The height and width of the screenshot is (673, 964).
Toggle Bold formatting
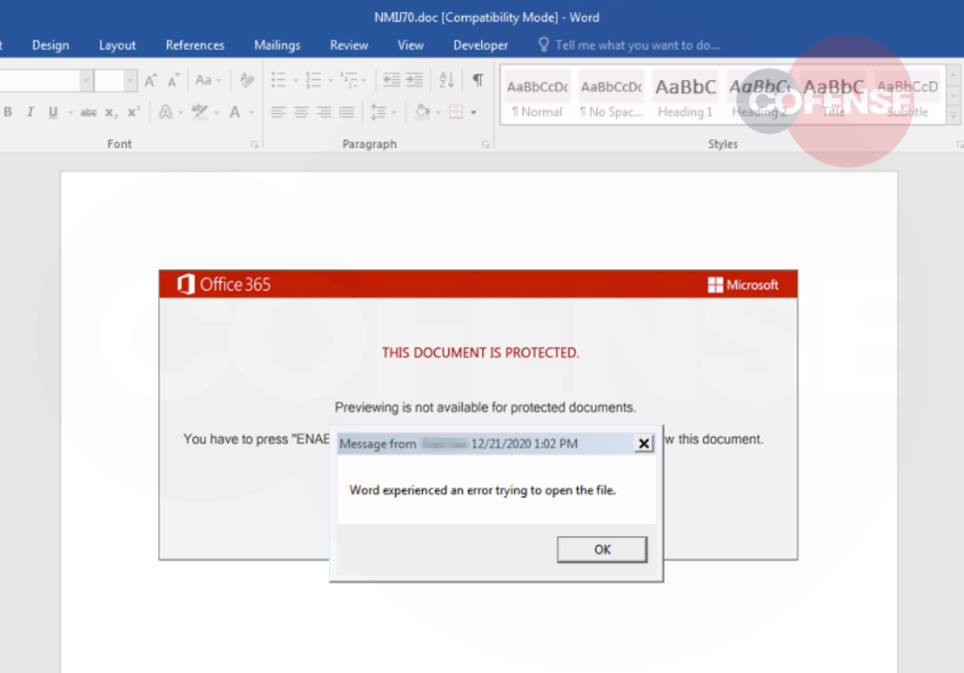[x=8, y=112]
